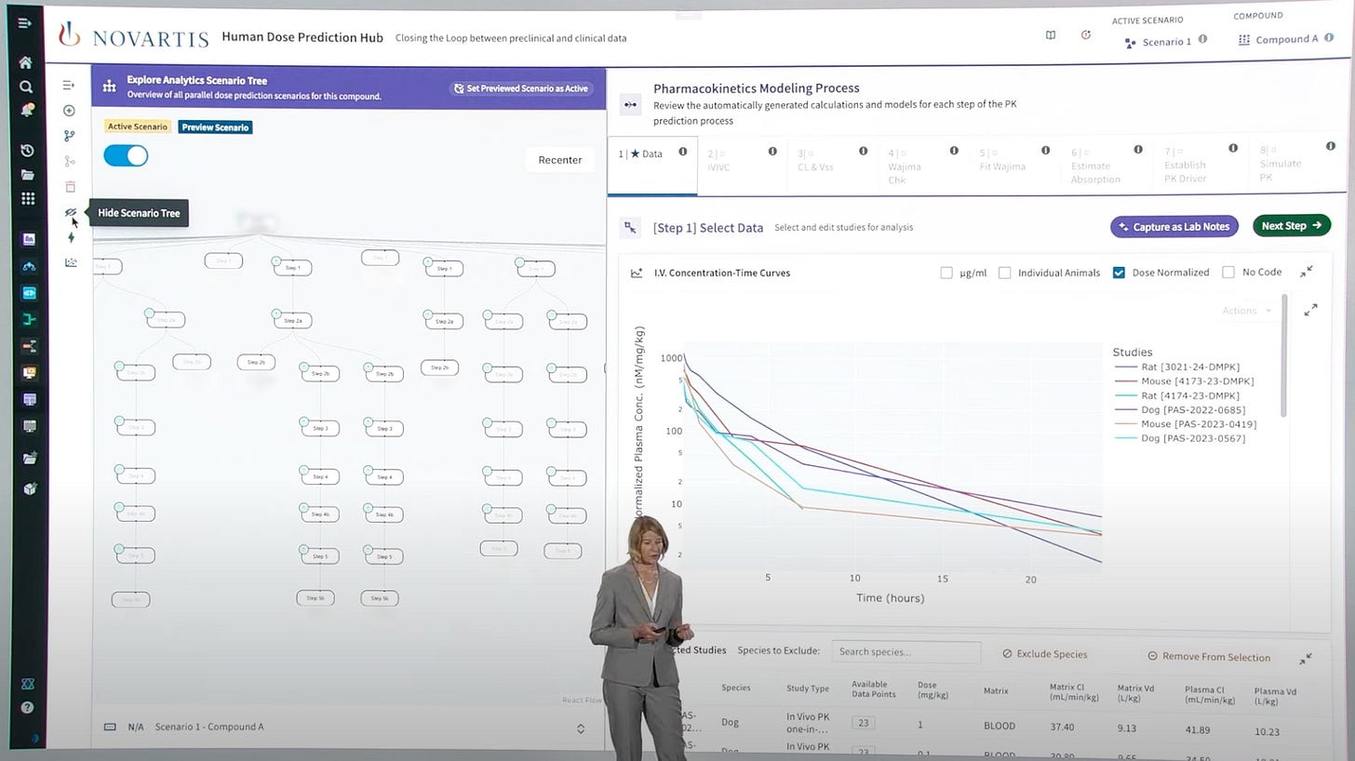
Task: Click the Hide Scenario Tree eye icon
Action: point(71,213)
